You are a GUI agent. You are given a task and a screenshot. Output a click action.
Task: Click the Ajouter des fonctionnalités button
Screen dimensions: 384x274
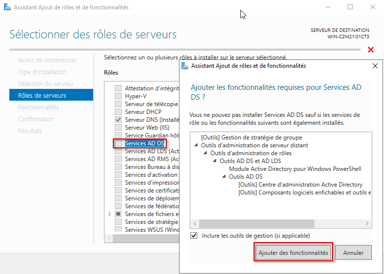(293, 252)
